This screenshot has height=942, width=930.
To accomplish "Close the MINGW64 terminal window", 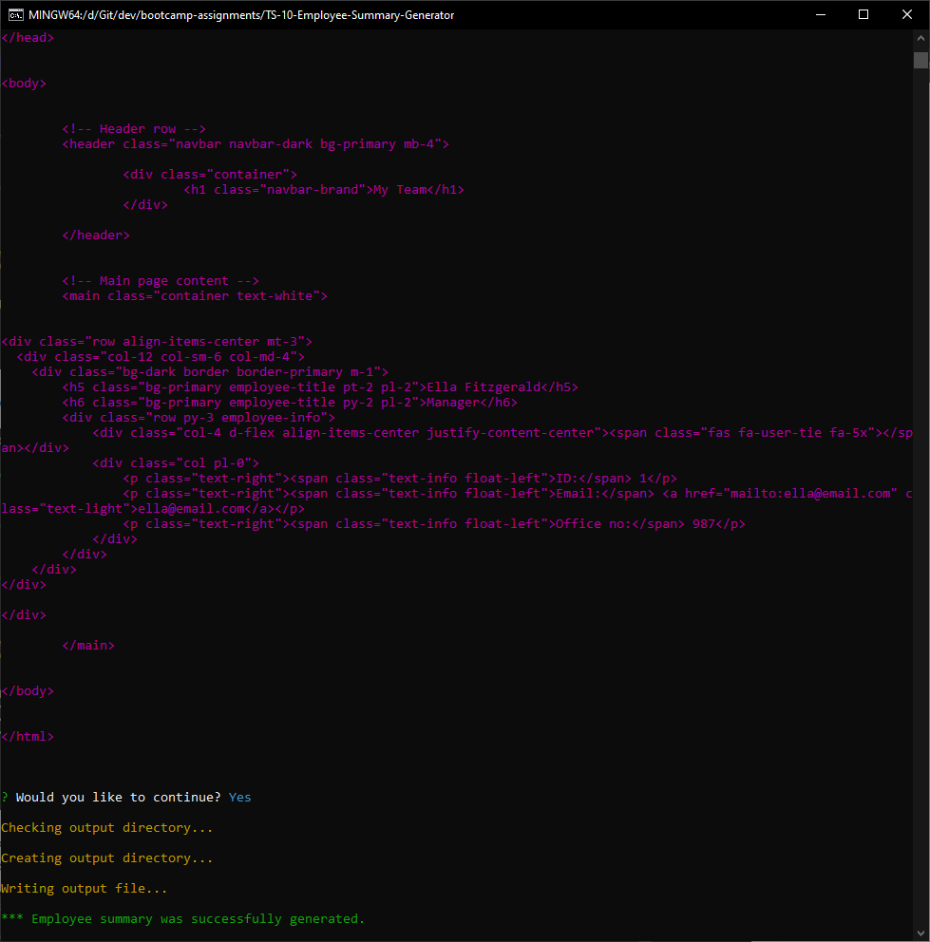I will [x=906, y=14].
